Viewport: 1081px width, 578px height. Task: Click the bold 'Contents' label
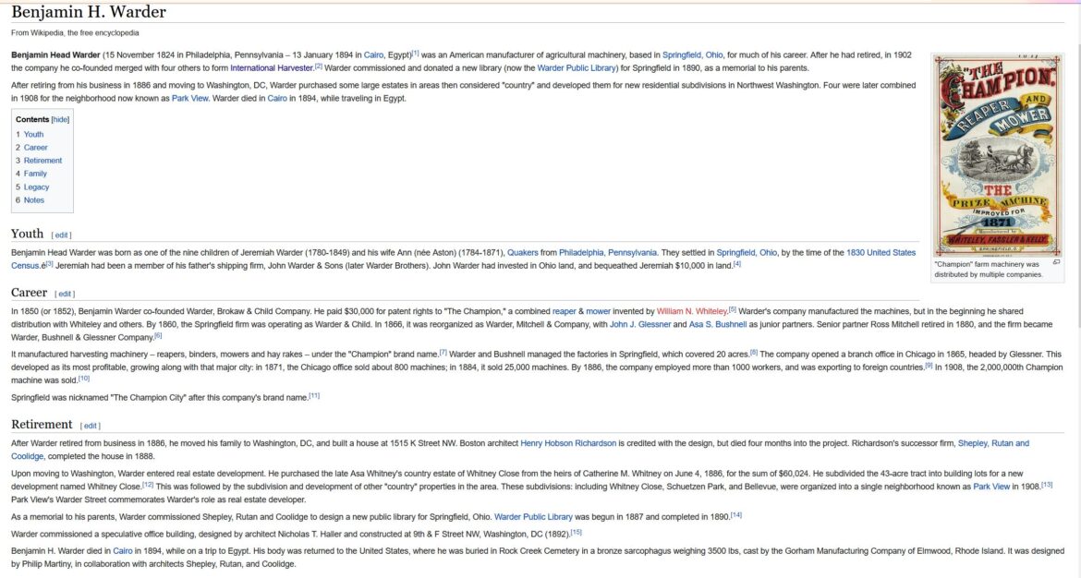tap(32, 120)
